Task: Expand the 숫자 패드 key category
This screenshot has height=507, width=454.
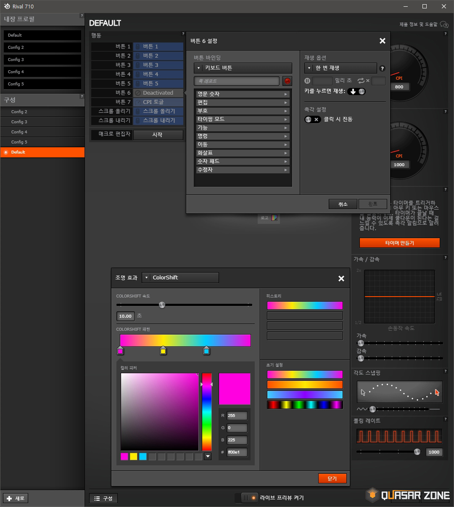Action: pos(243,161)
